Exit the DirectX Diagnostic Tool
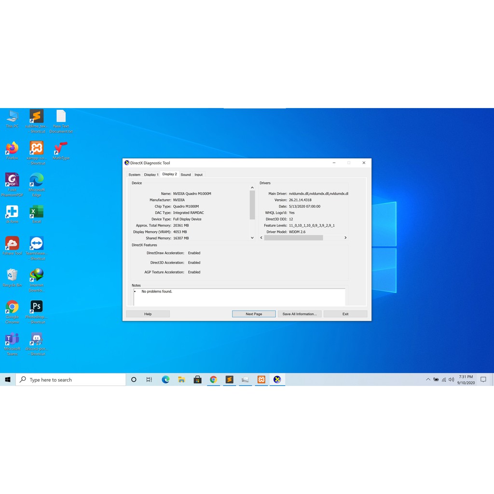This screenshot has width=494, height=494. pos(345,314)
